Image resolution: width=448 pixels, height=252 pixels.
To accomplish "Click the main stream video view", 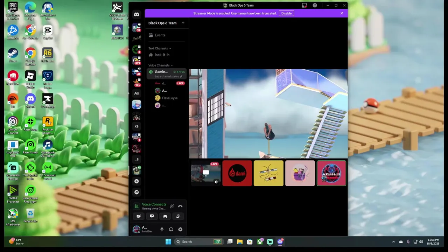I will click(268, 114).
